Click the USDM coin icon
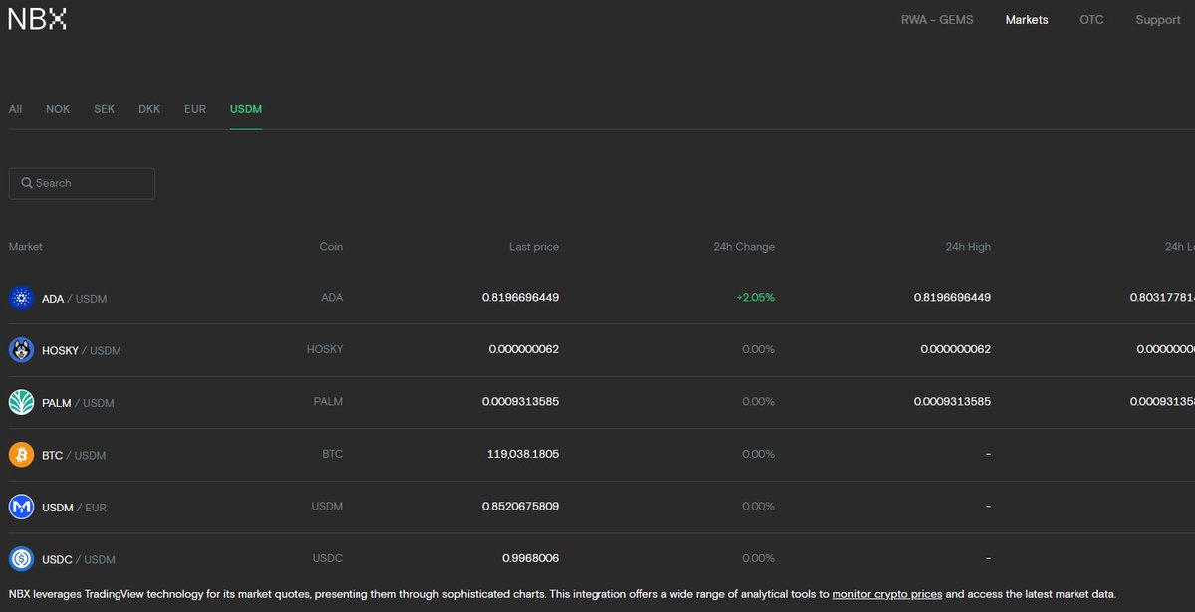This screenshot has width=1195, height=612. [x=21, y=507]
